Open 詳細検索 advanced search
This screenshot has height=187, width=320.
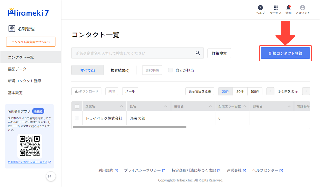pyautogui.click(x=219, y=53)
